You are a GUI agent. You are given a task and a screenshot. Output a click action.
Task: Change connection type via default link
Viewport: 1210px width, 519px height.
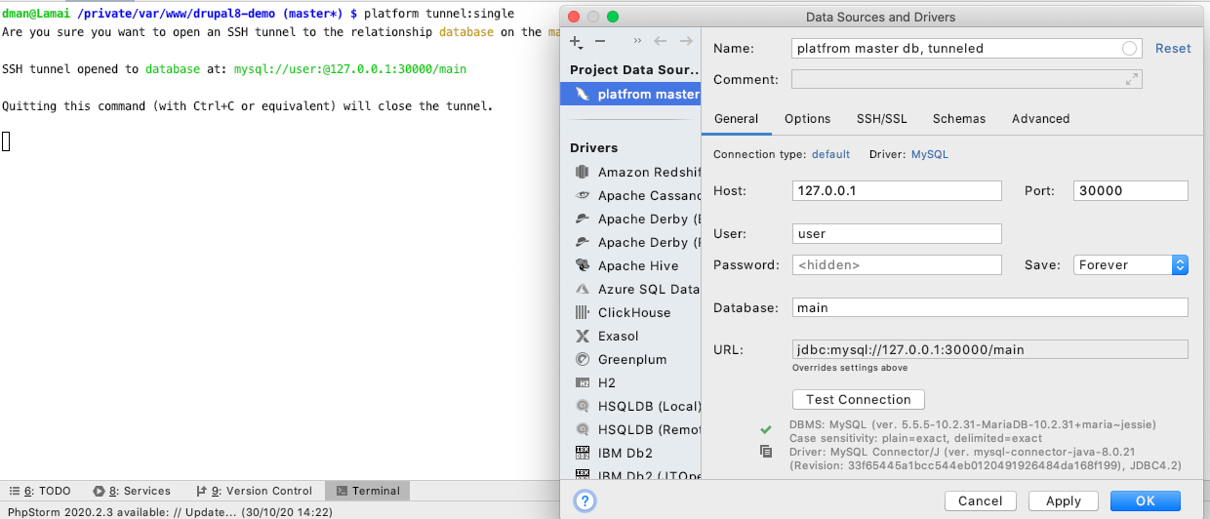pyautogui.click(x=830, y=154)
